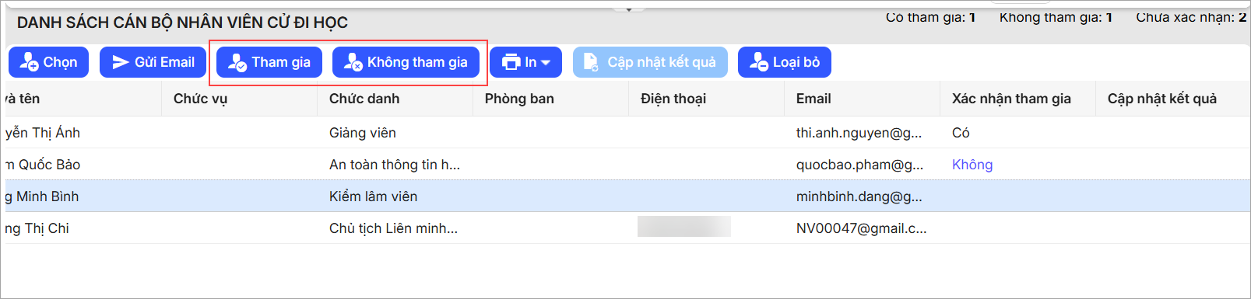Click the Điện thoại column header
The height and width of the screenshot is (299, 1251).
point(673,99)
